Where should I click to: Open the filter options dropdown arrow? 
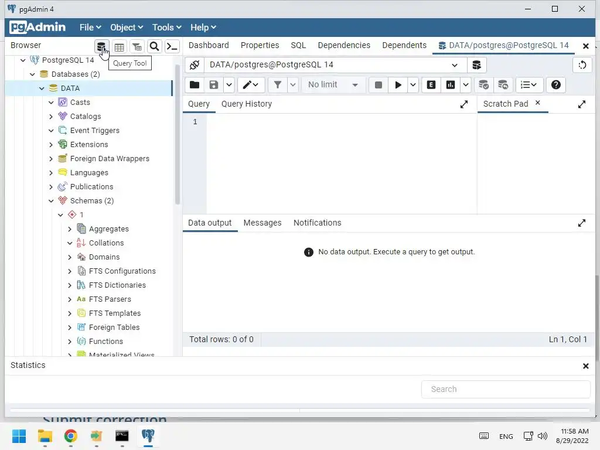coord(293,85)
